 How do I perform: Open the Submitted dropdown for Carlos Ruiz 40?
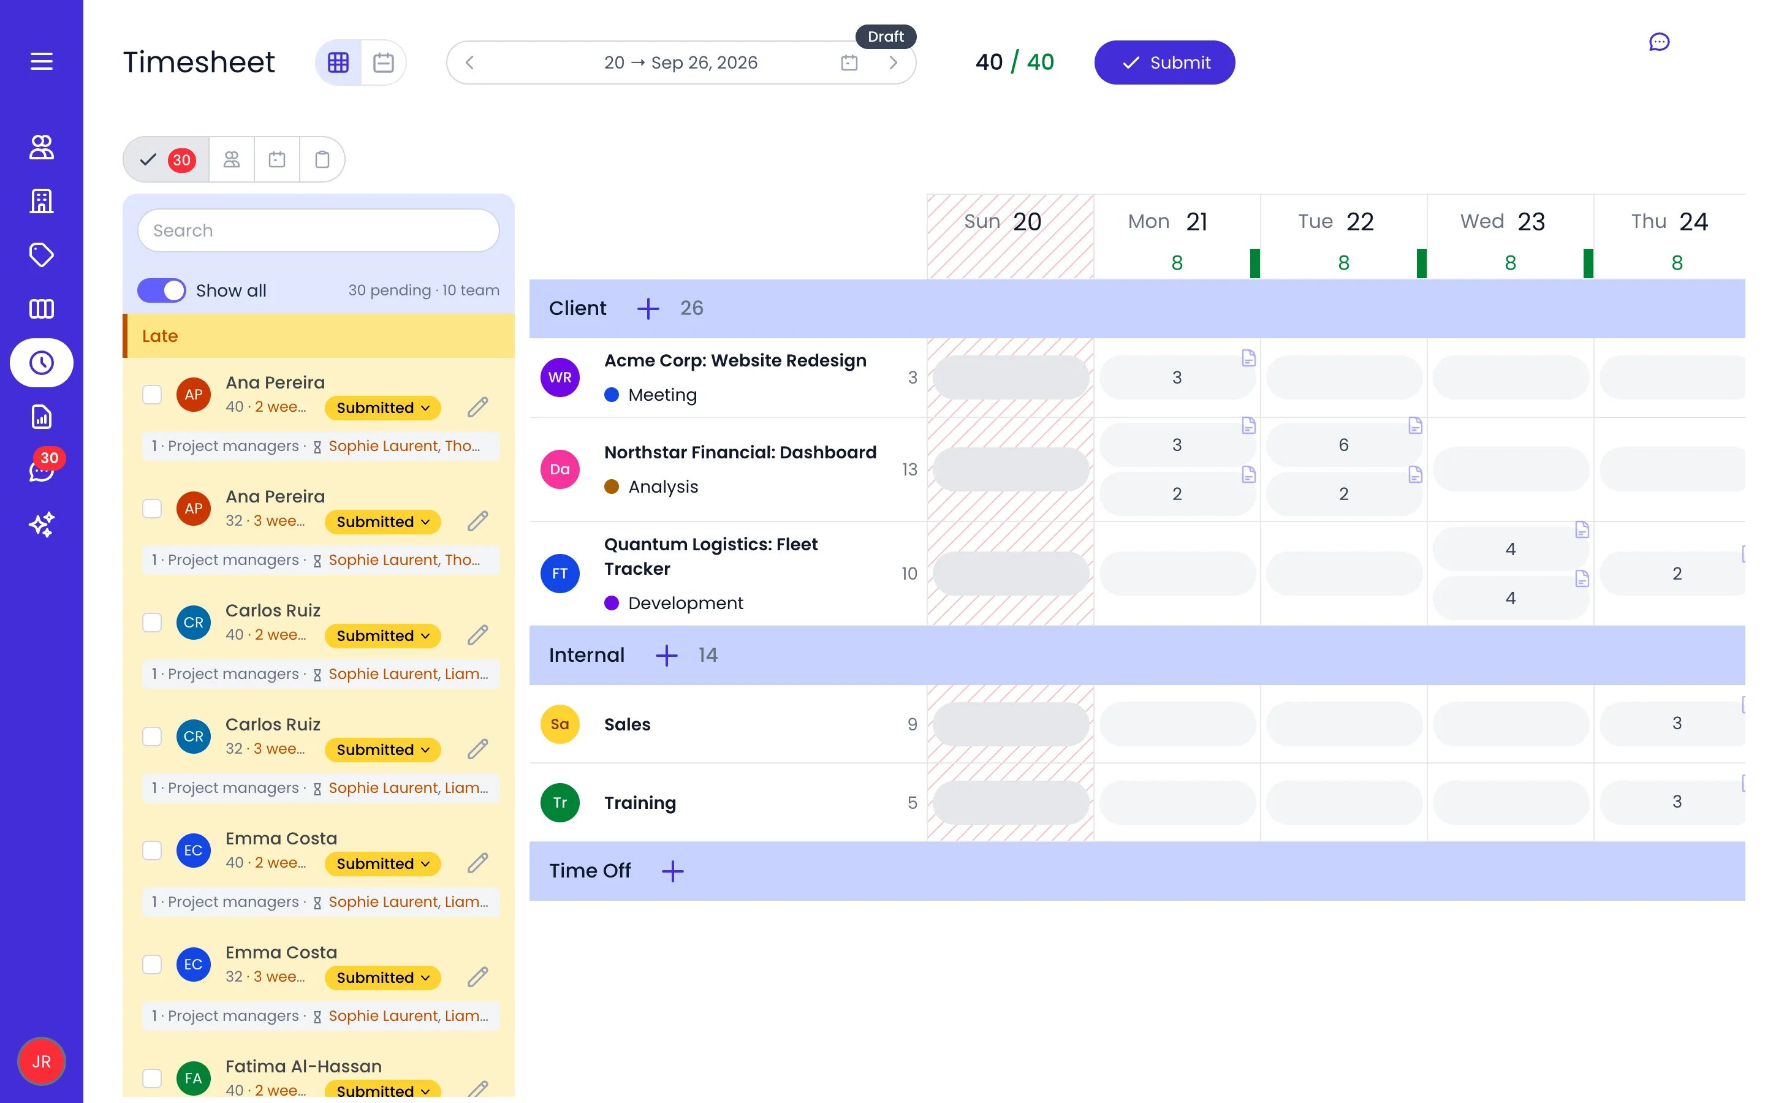(x=383, y=635)
